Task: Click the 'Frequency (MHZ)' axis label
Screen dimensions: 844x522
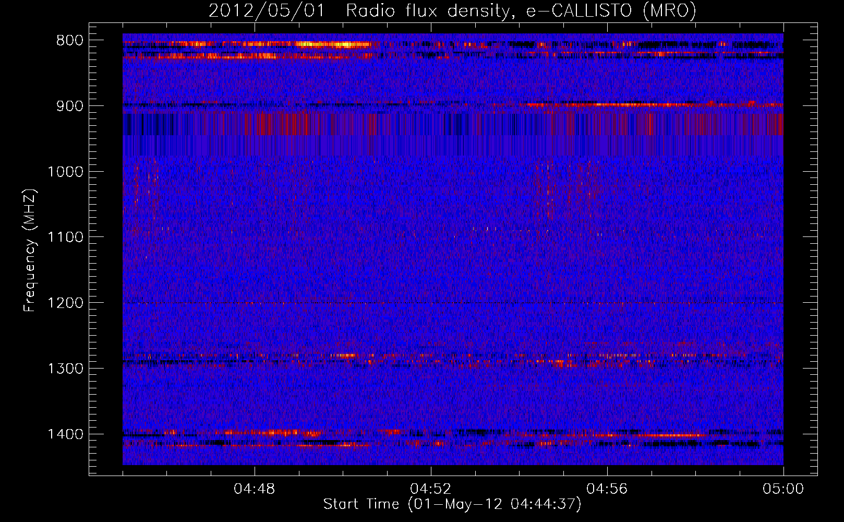Action: pos(30,251)
